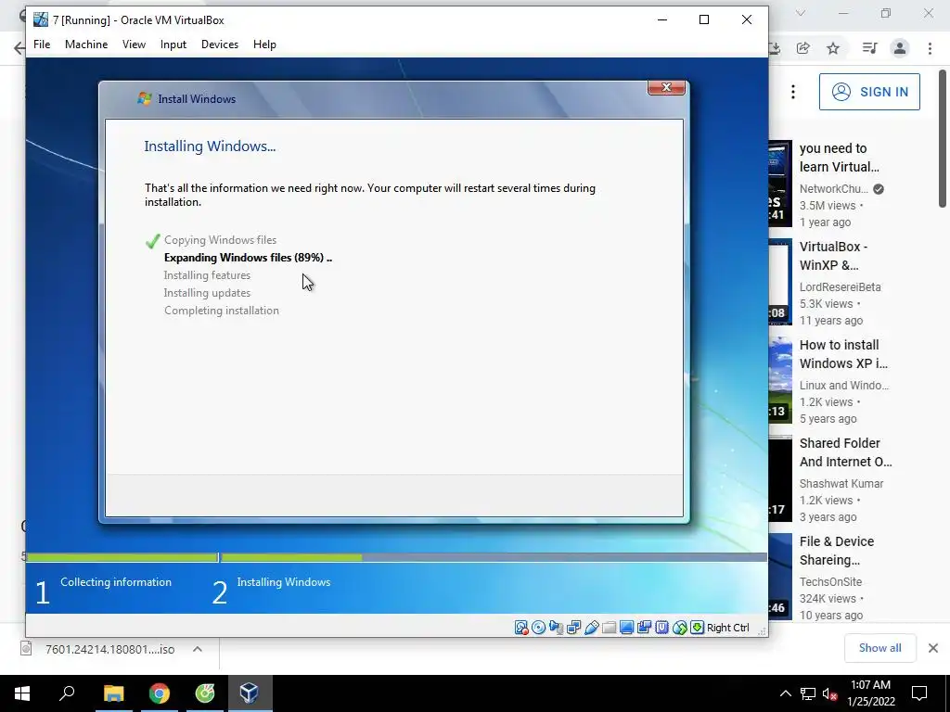Click the USB devices status icon

[x=591, y=628]
